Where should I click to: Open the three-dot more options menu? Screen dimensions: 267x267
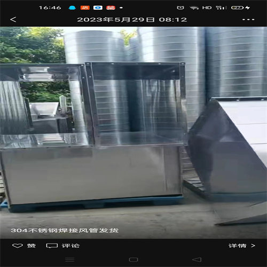pos(248,19)
